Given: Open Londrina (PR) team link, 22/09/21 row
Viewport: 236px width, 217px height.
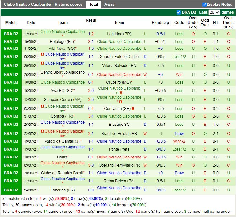Looking at the screenshot, I should tap(118, 34).
